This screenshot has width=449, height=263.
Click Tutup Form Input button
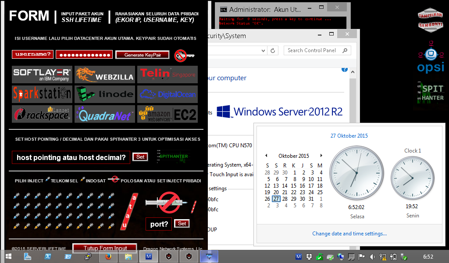coord(104,249)
